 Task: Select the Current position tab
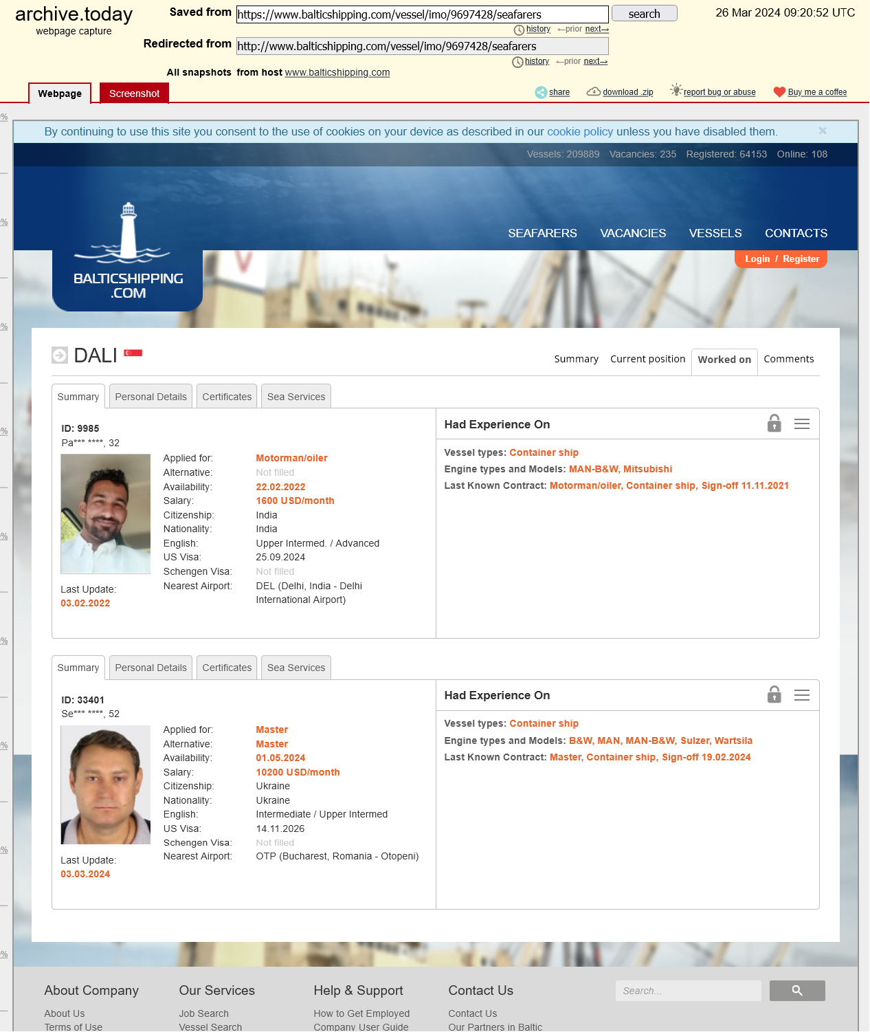(x=647, y=359)
